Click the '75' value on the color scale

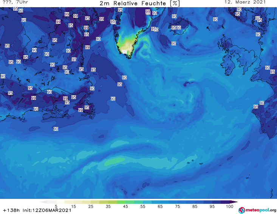(x=178, y=206)
